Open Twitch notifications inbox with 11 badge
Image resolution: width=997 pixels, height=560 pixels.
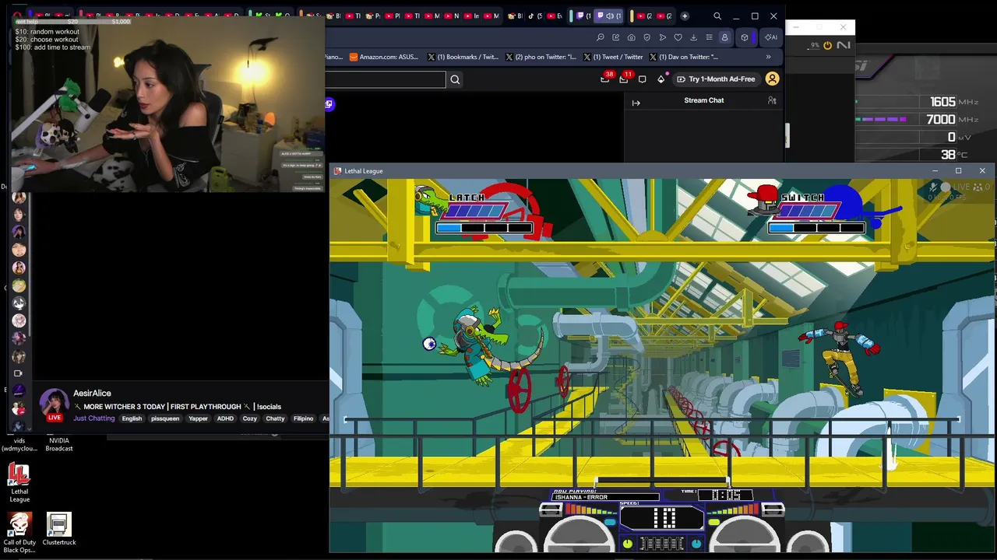tap(624, 79)
